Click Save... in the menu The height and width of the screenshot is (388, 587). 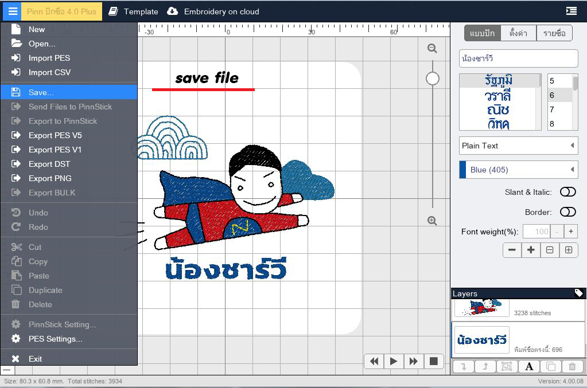(69, 92)
